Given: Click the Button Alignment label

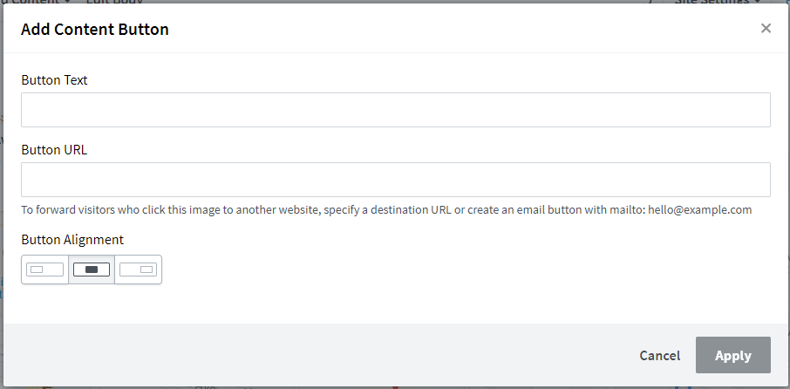Looking at the screenshot, I should point(72,239).
